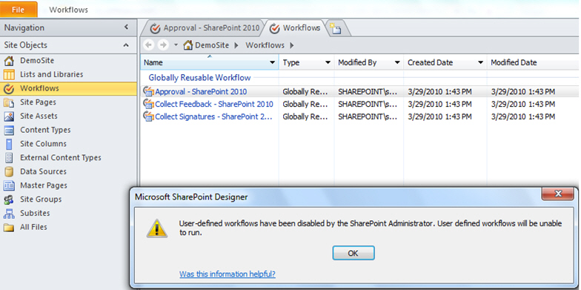
Task: Click the Collect Feedback workflow icon
Action: tap(148, 104)
